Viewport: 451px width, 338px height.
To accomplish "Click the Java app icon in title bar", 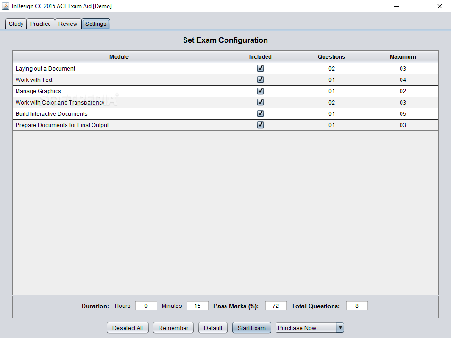I will click(6, 6).
